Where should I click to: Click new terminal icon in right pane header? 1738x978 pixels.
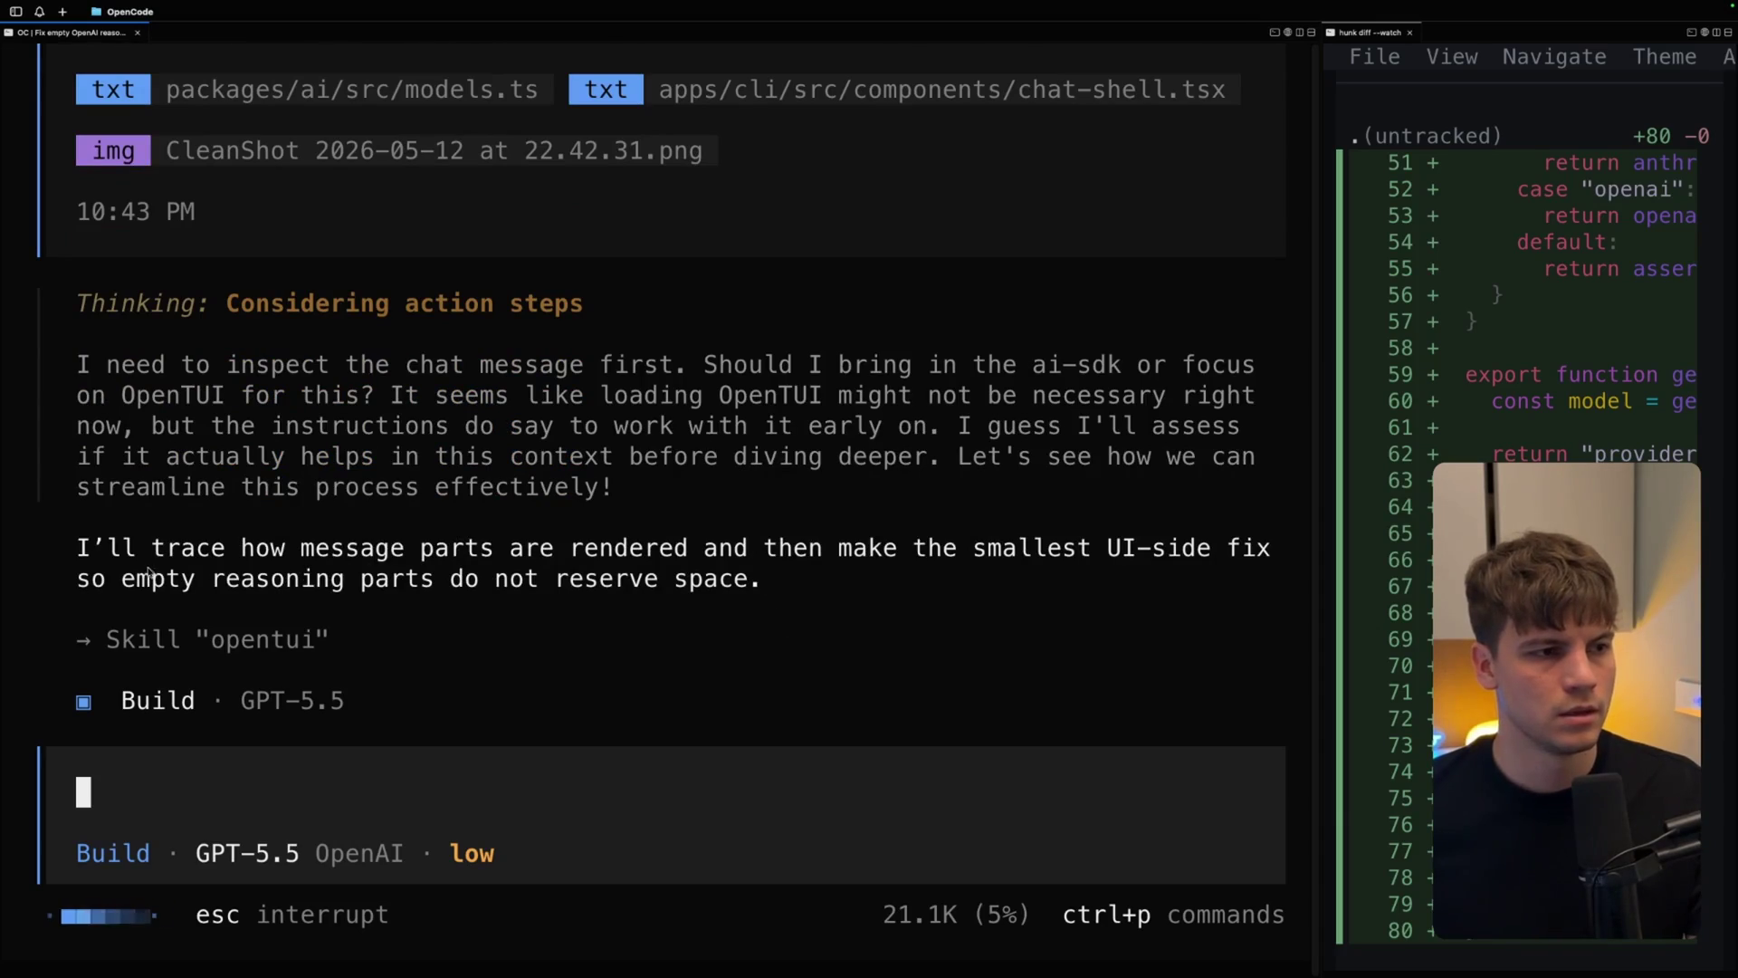tap(1691, 33)
